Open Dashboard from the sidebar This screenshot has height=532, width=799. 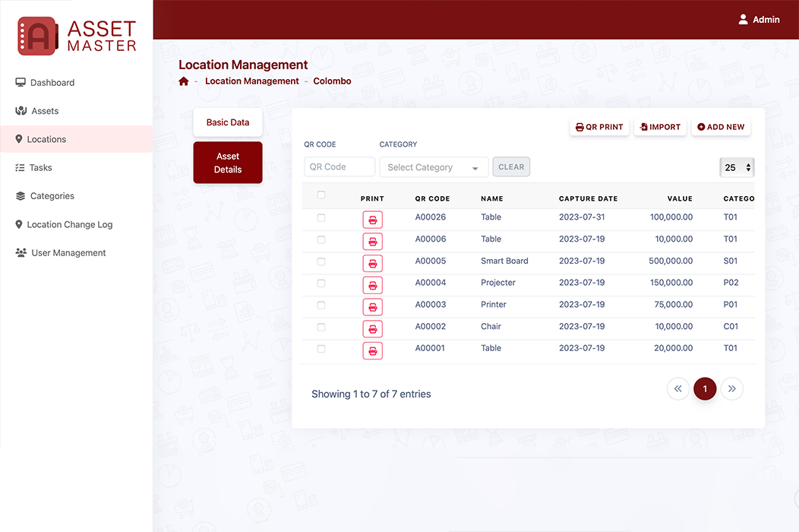(52, 83)
